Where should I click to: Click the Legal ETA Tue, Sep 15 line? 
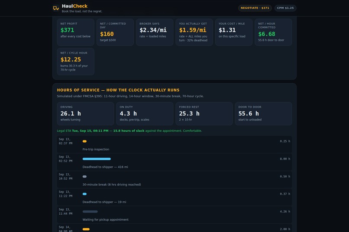129,131
